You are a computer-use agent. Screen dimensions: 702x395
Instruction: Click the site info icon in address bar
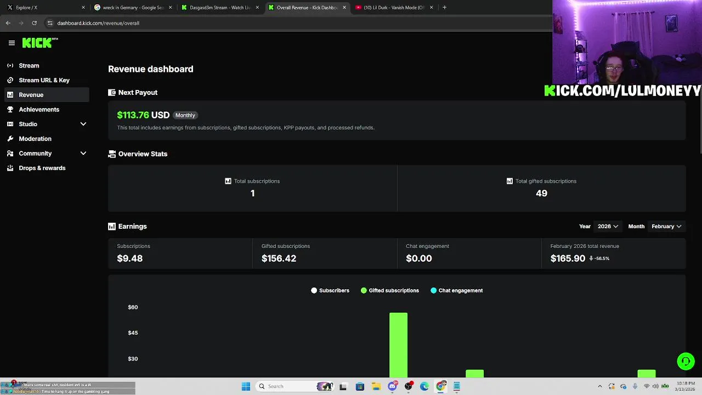[x=50, y=23]
